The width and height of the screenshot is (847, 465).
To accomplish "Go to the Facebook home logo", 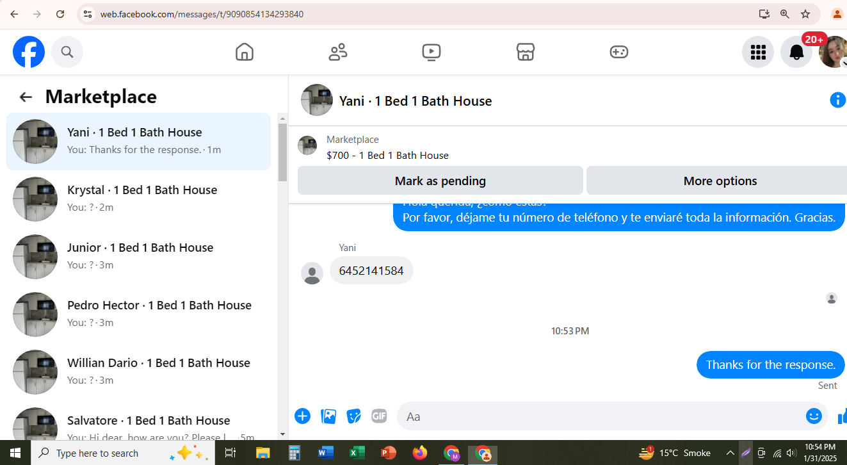I will (29, 52).
